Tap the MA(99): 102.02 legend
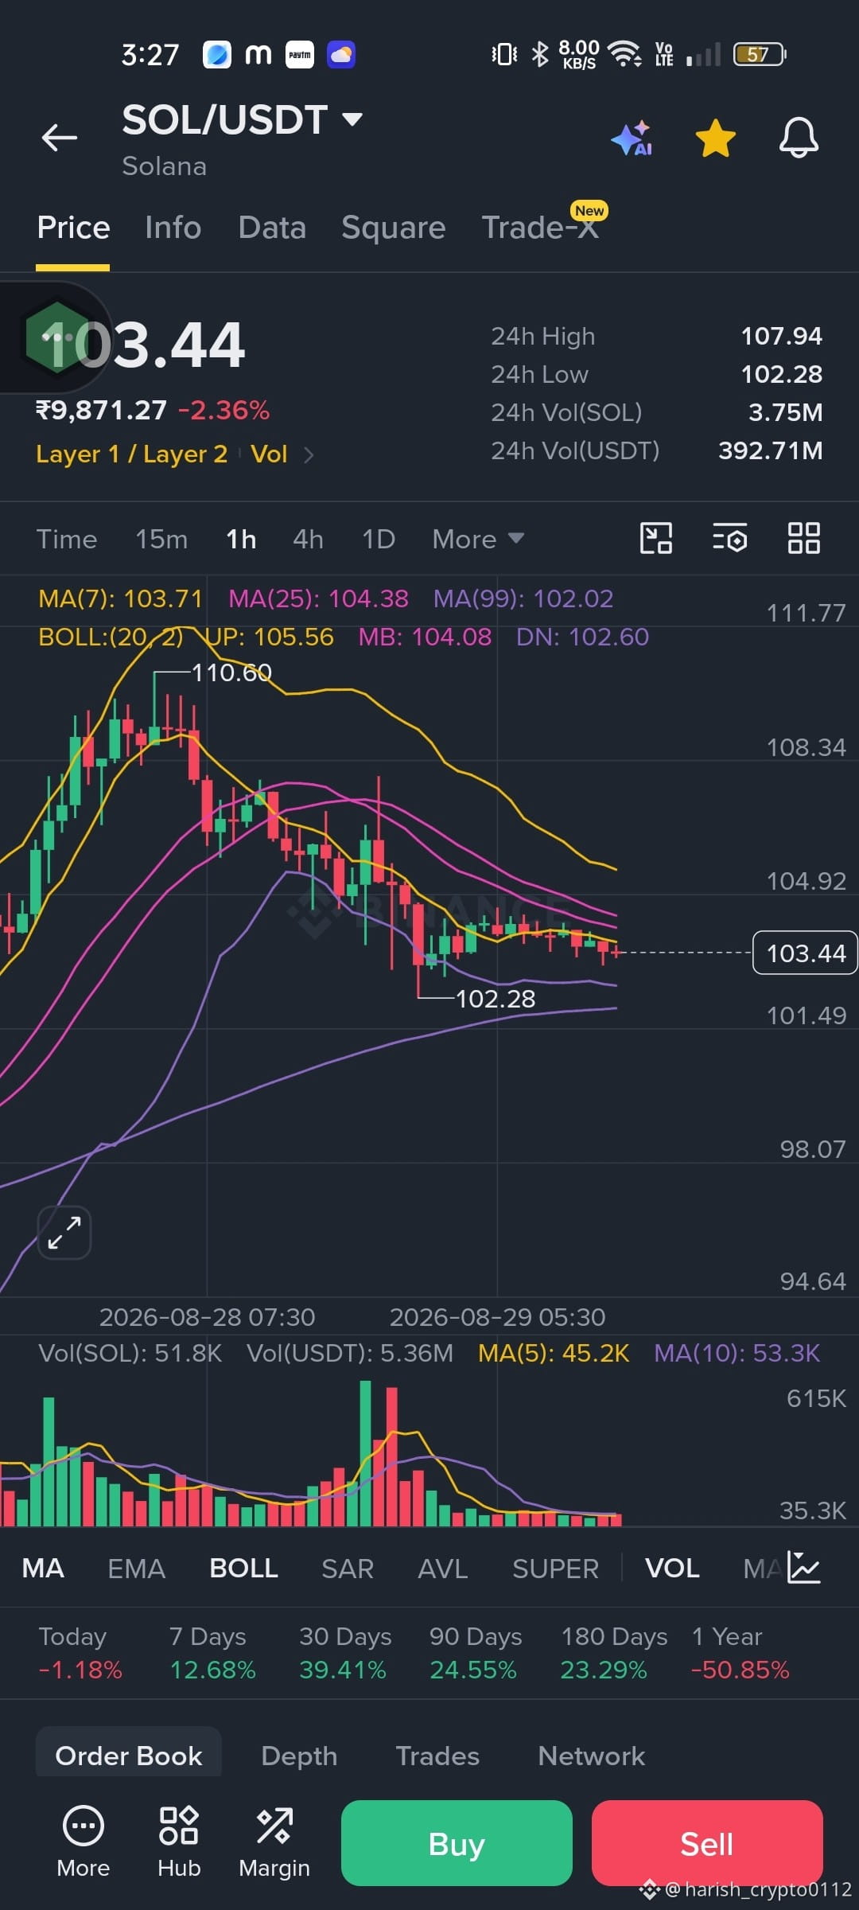This screenshot has height=1910, width=859. [x=523, y=598]
